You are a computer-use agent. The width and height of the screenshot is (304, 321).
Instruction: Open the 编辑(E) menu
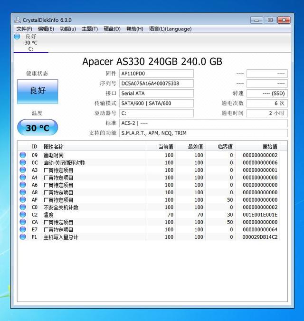[x=46, y=29]
